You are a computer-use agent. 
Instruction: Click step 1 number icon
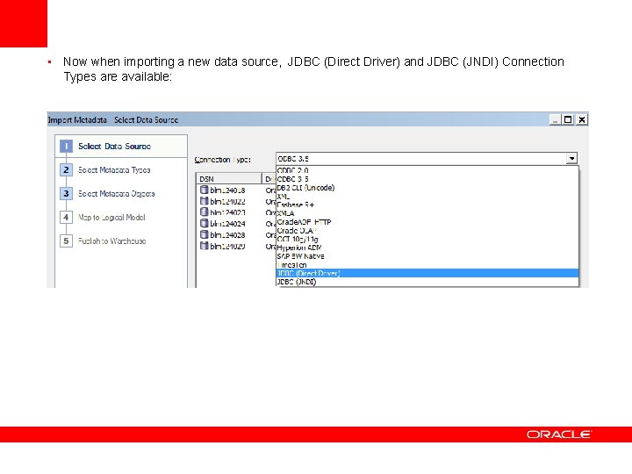66,146
